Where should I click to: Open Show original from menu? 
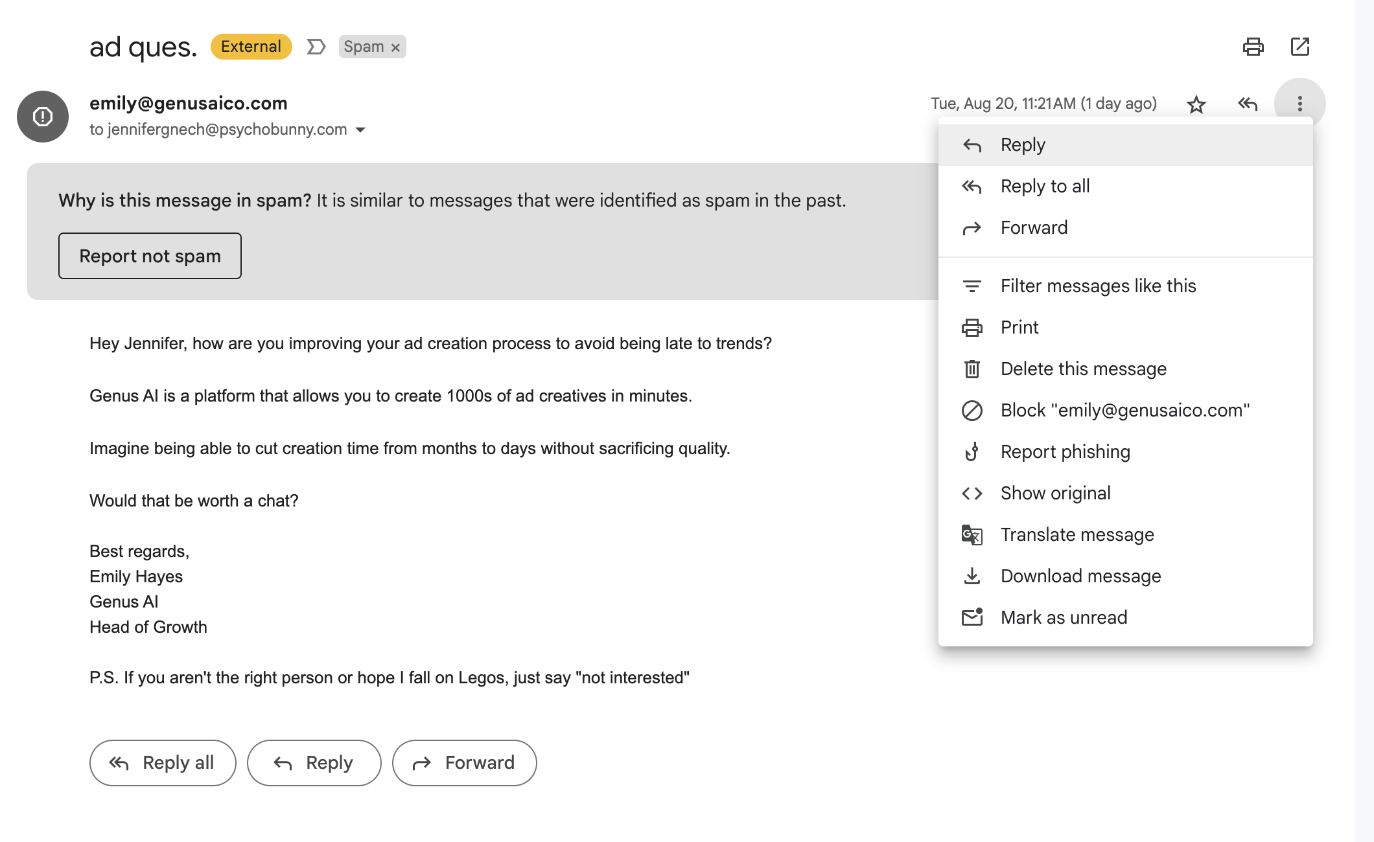pyautogui.click(x=1055, y=494)
